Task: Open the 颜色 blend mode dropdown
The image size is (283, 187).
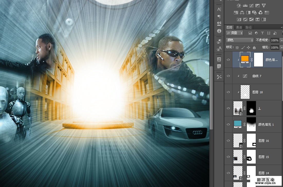Action: [x=240, y=40]
